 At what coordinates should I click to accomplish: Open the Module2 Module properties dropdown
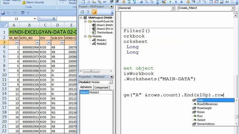111,82
